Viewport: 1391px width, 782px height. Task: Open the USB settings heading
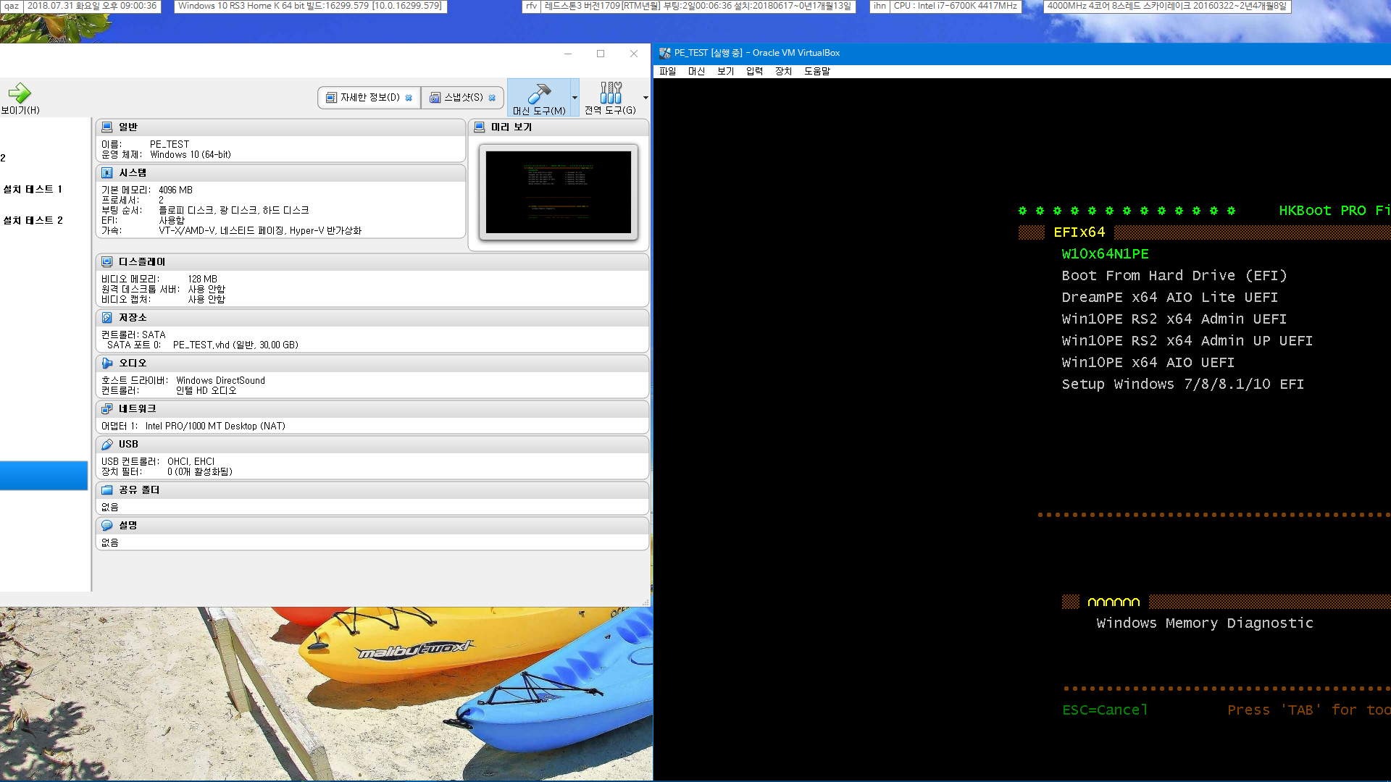(128, 444)
